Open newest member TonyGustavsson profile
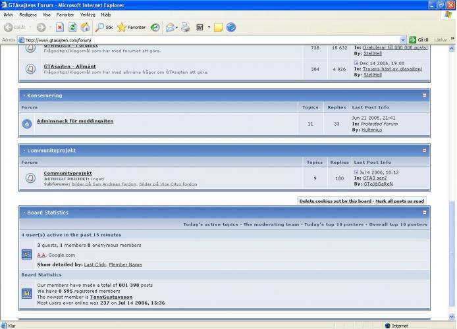 pyautogui.click(x=110, y=297)
